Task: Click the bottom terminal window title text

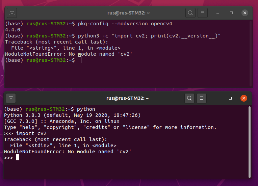Action: coord(128,98)
